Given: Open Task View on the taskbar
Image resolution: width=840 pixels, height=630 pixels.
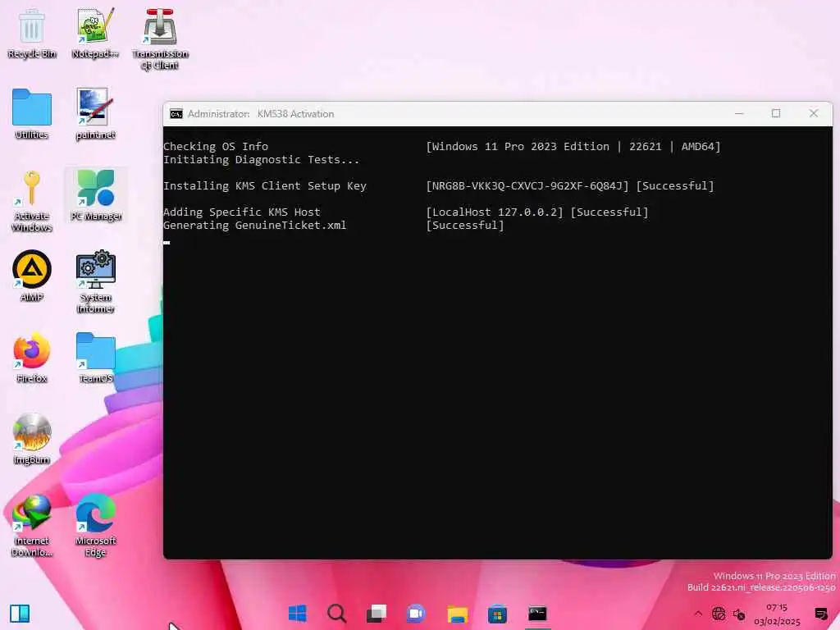Looking at the screenshot, I should click(x=377, y=614).
